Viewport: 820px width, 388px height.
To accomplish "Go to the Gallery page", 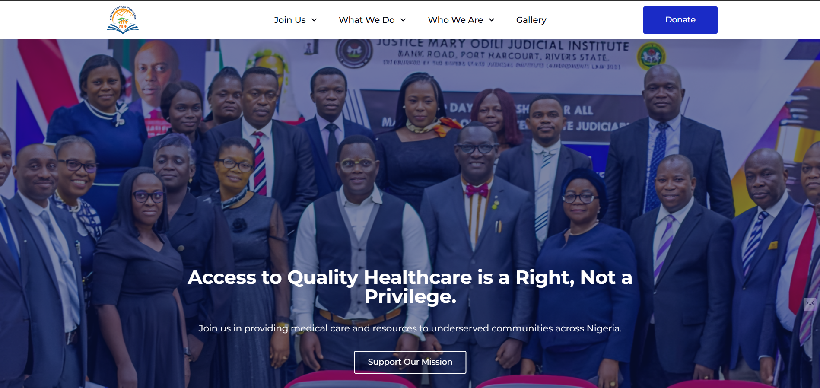I will click(x=531, y=20).
